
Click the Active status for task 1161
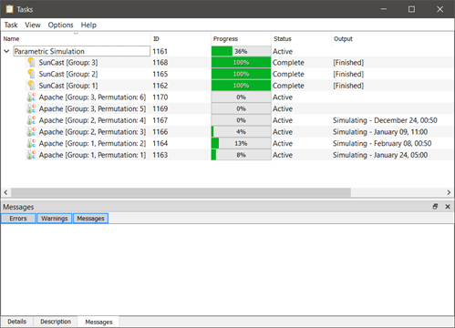[283, 51]
